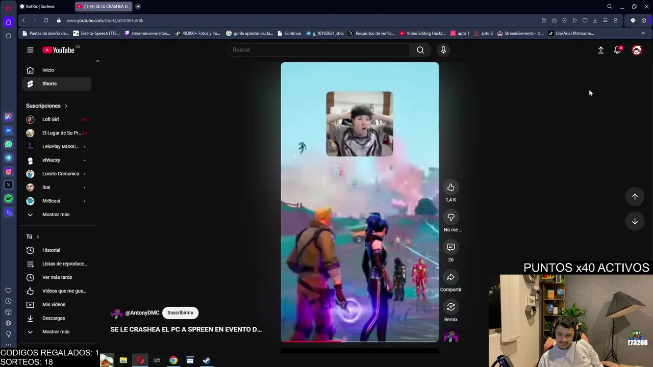This screenshot has height=367, width=653.
Task: Open the YouTube account avatar menu
Action: [637, 50]
